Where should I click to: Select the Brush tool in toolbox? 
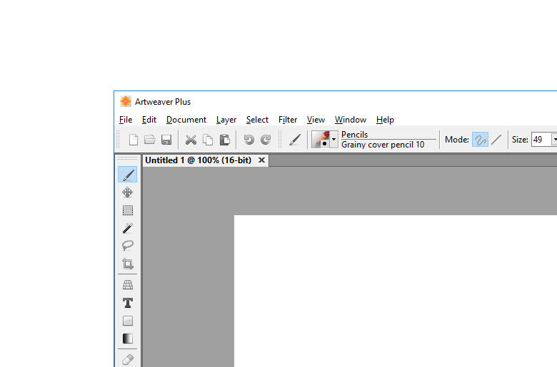(x=128, y=175)
